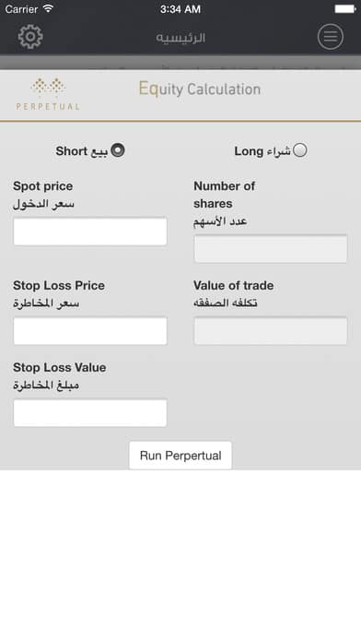Click the Stop Loss Price input field
This screenshot has height=642, width=361.
coord(90,331)
